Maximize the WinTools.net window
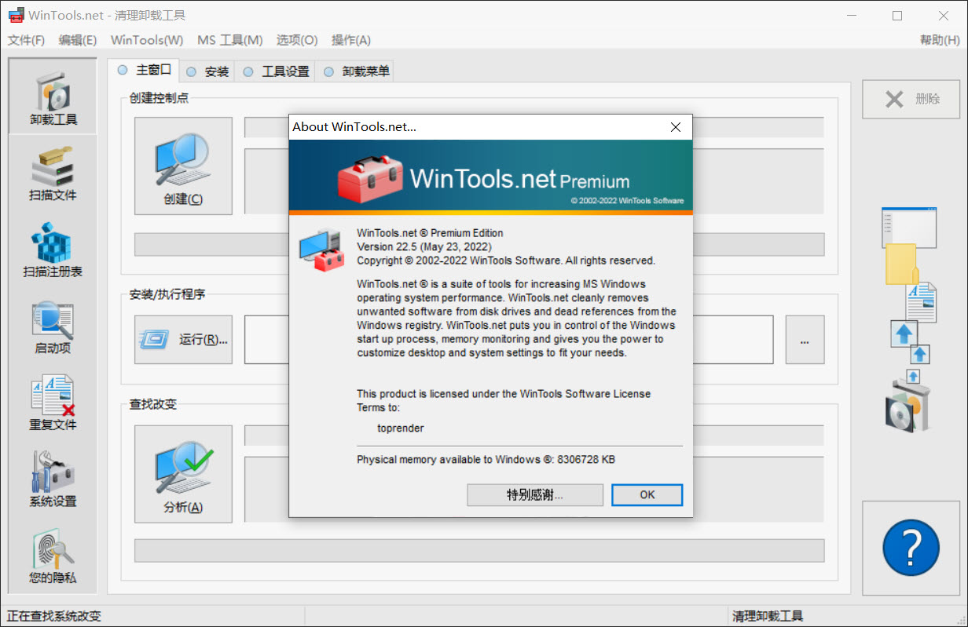 click(897, 16)
